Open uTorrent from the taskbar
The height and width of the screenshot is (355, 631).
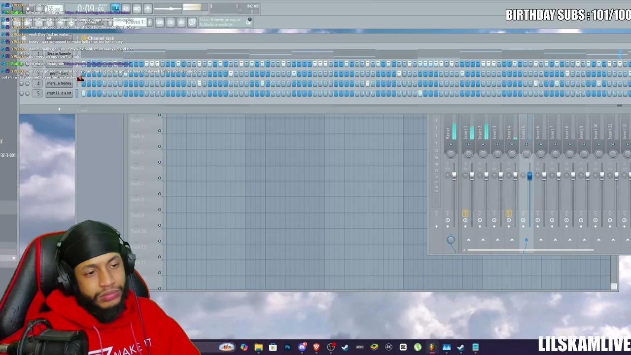coord(418,347)
